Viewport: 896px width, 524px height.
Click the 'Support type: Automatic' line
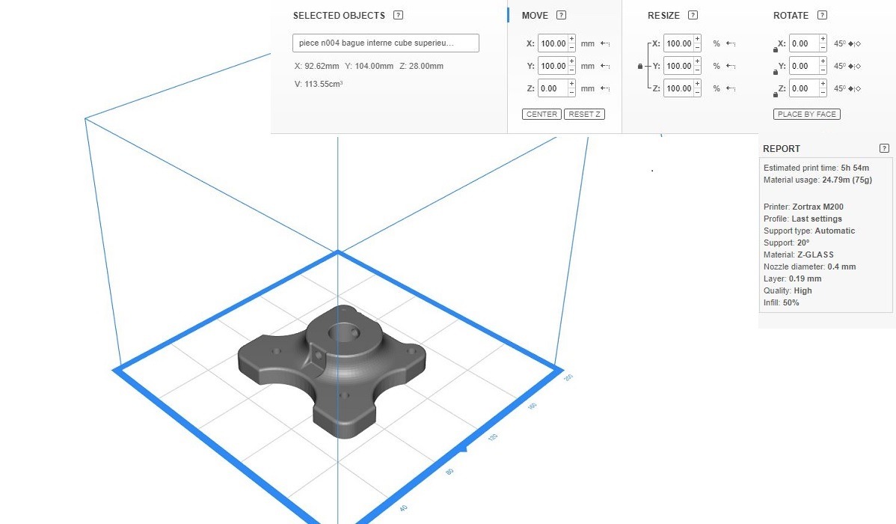[x=809, y=231]
